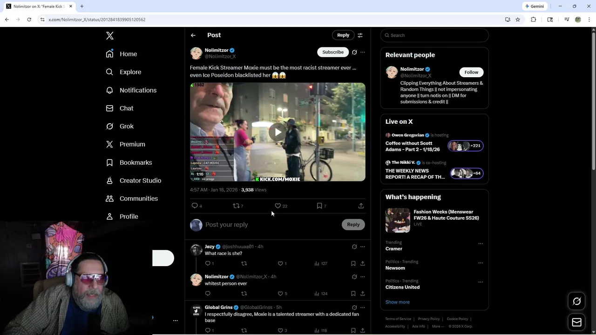The height and width of the screenshot is (335, 596).
Task: Reload the browser page
Action: (29, 20)
